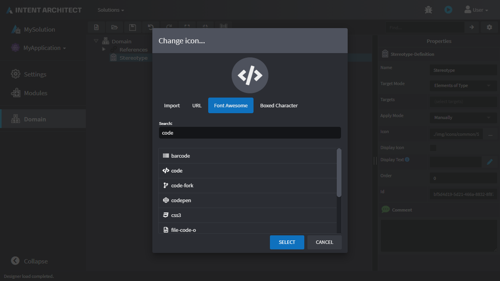This screenshot has height=281, width=500.
Task: Click the Targets field
Action: coord(463,101)
